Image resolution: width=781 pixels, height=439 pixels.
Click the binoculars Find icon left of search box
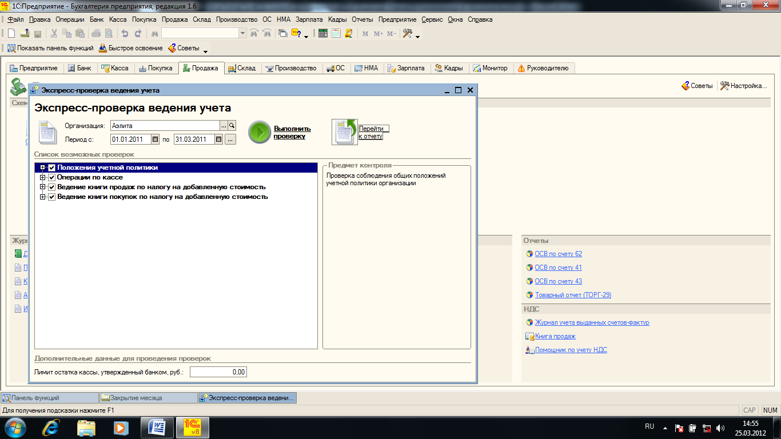point(154,34)
